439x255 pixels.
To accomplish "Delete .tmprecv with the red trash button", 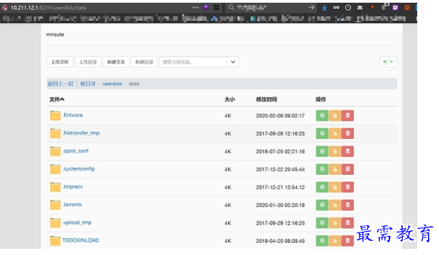I will (348, 187).
